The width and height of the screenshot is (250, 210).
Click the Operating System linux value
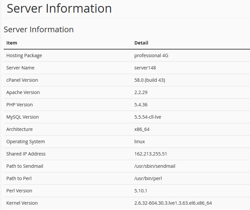(140, 142)
